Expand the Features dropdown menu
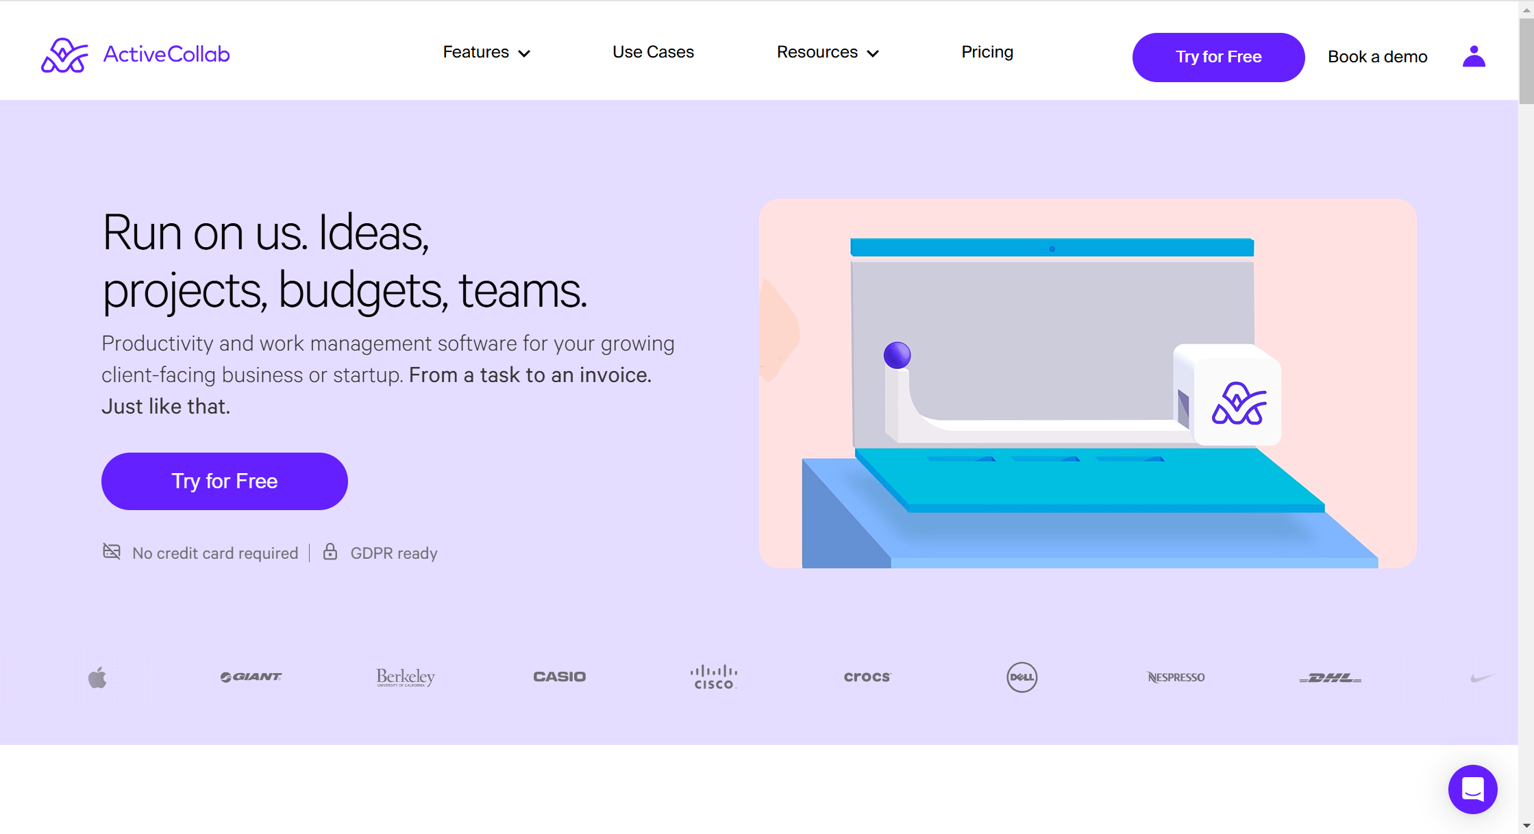 pyautogui.click(x=475, y=52)
